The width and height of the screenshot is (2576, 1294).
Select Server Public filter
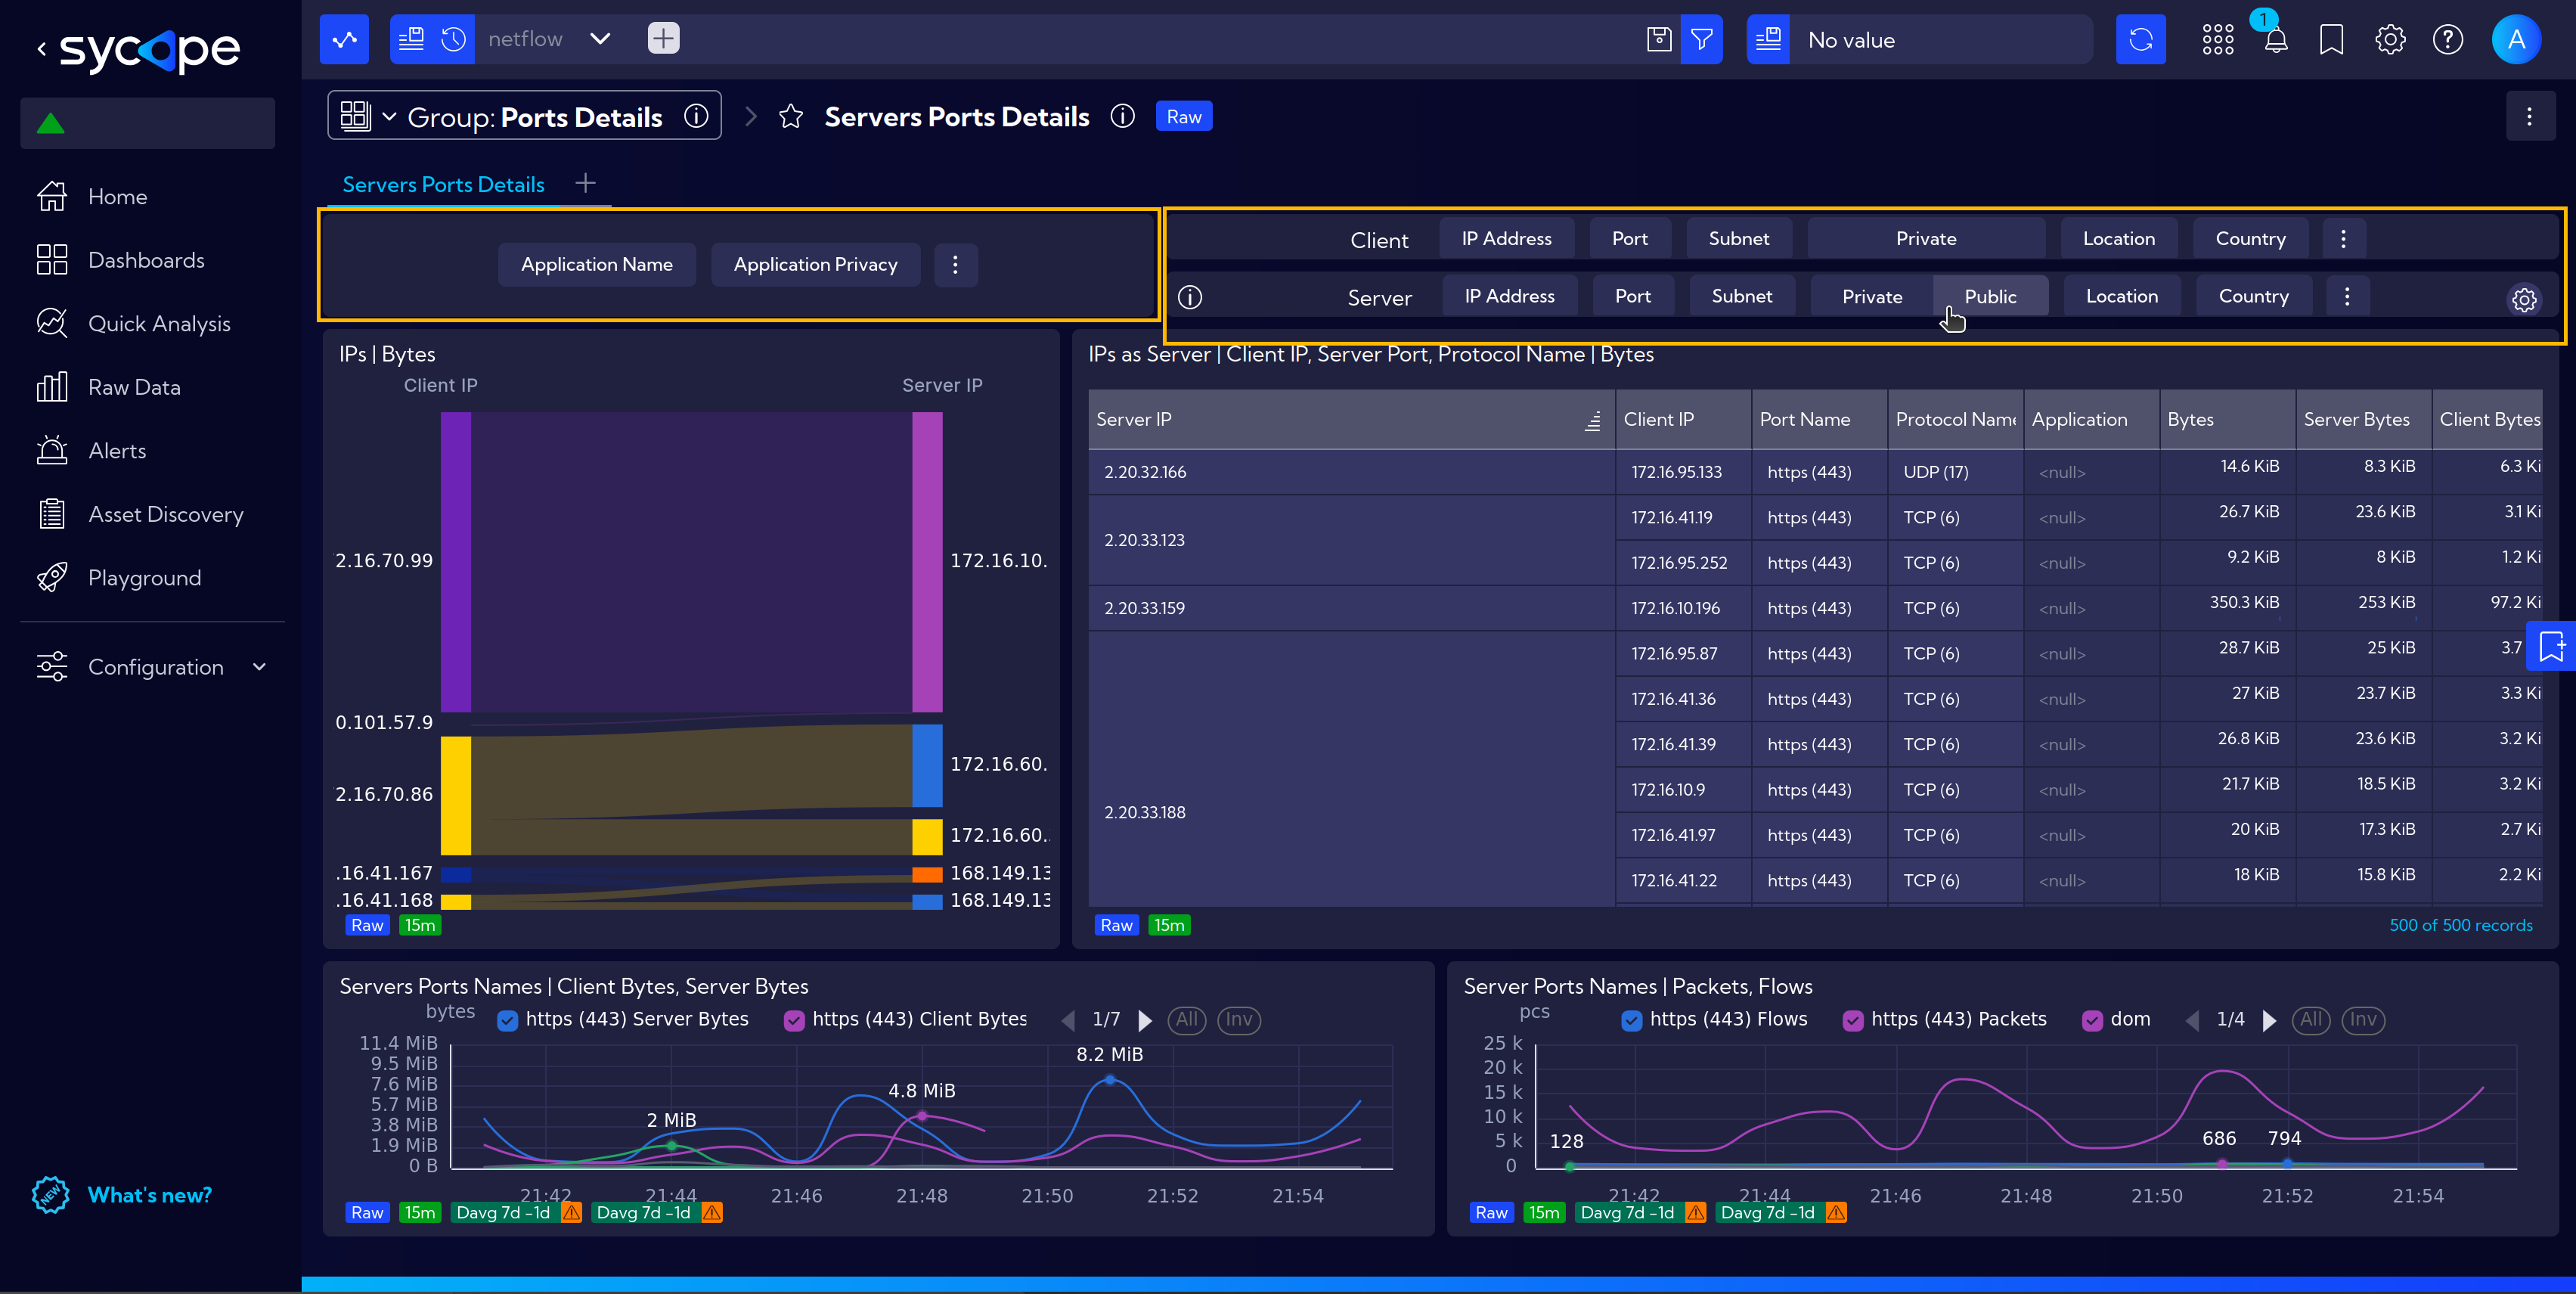(1990, 297)
